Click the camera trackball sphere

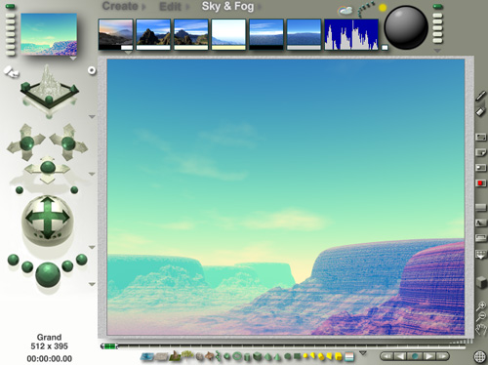pos(48,221)
